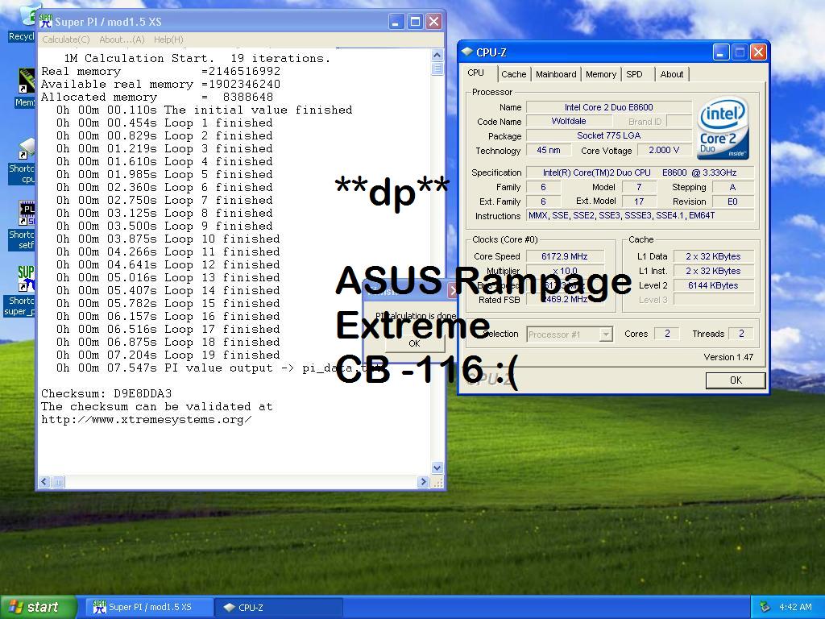Click the Name field Intel Core 2 Duo E8600
This screenshot has width=825, height=619.
point(609,107)
